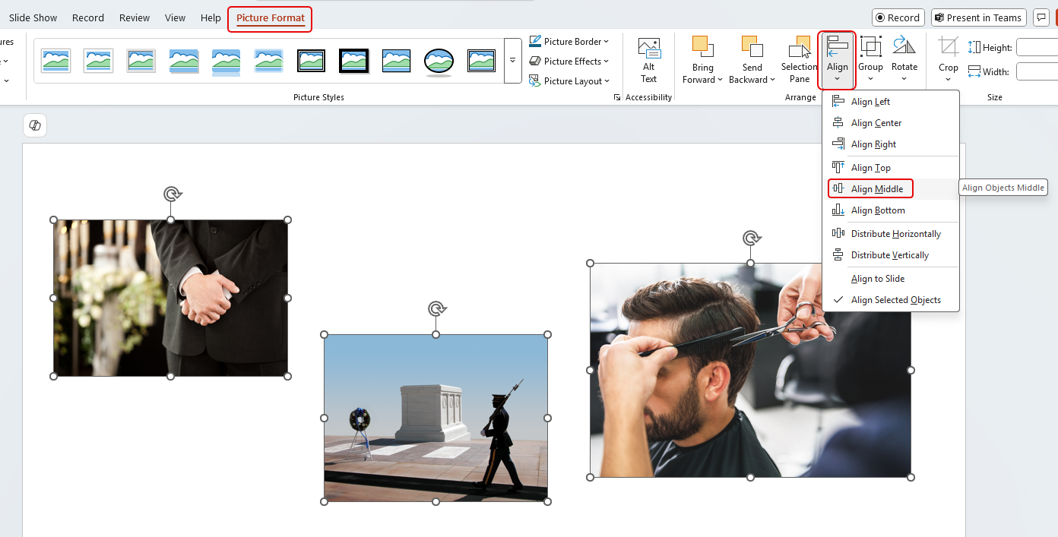Click the Crop tool icon
This screenshot has width=1058, height=537.
(948, 48)
